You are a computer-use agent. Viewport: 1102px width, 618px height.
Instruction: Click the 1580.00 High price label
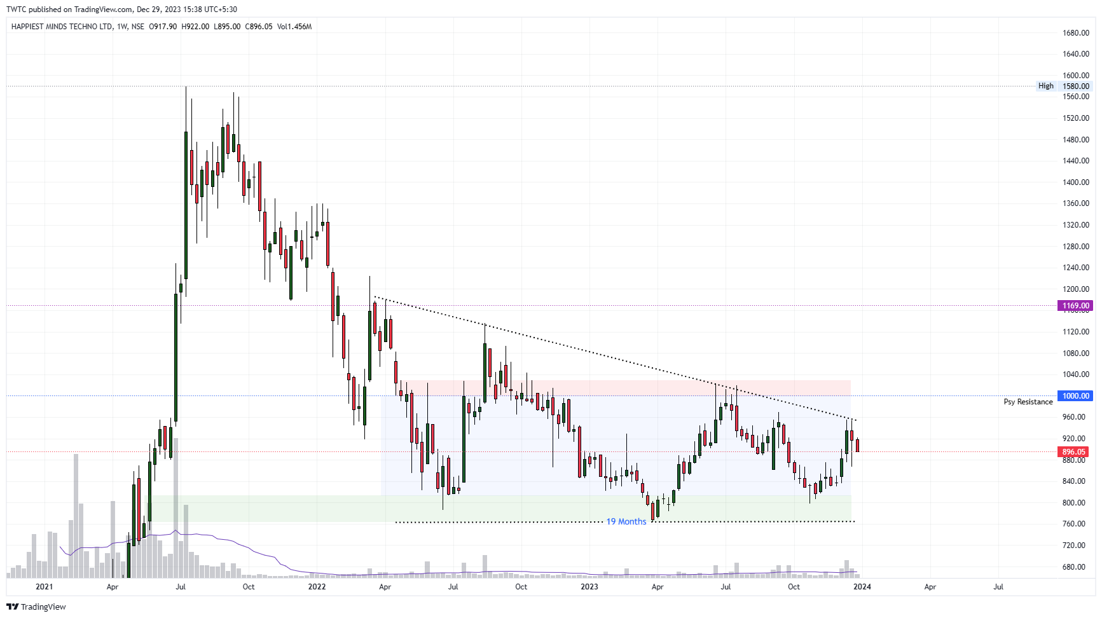(x=1076, y=86)
